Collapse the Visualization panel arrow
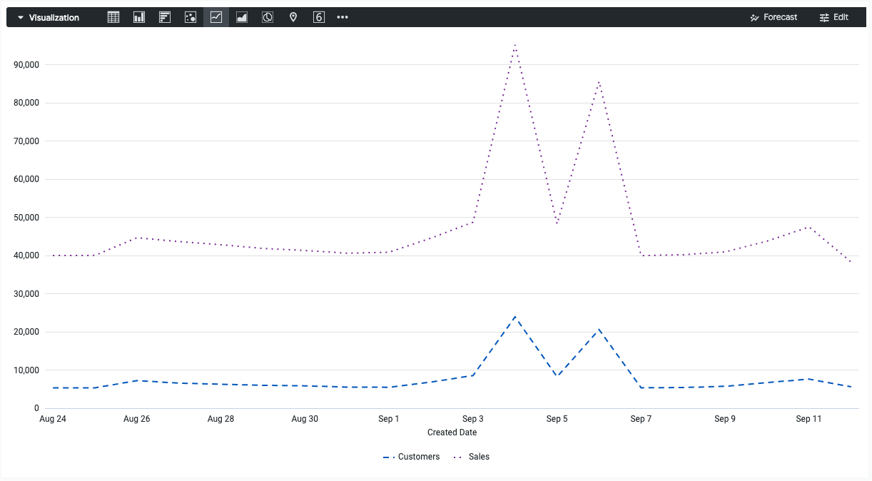The width and height of the screenshot is (872, 481). tap(21, 17)
